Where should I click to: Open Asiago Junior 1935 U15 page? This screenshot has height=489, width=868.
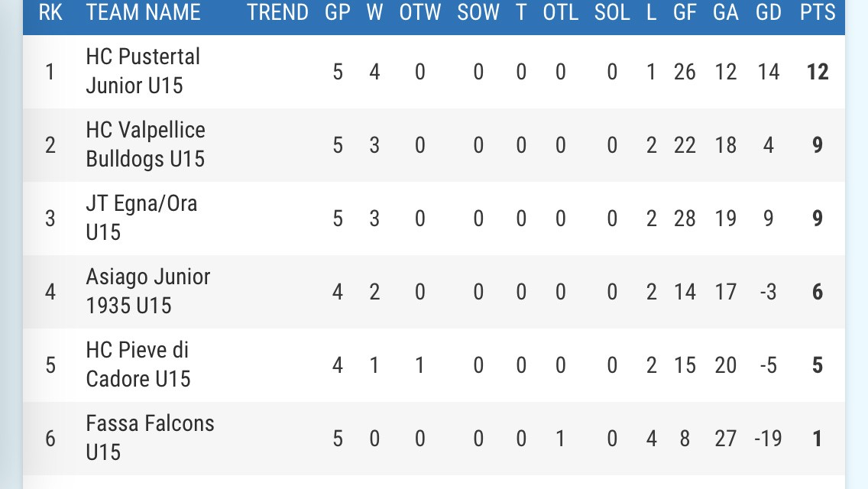[x=147, y=291]
